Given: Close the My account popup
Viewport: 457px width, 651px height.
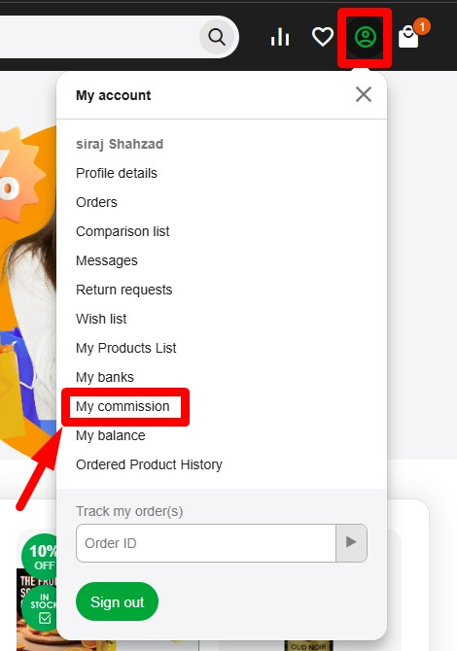Looking at the screenshot, I should (x=364, y=94).
